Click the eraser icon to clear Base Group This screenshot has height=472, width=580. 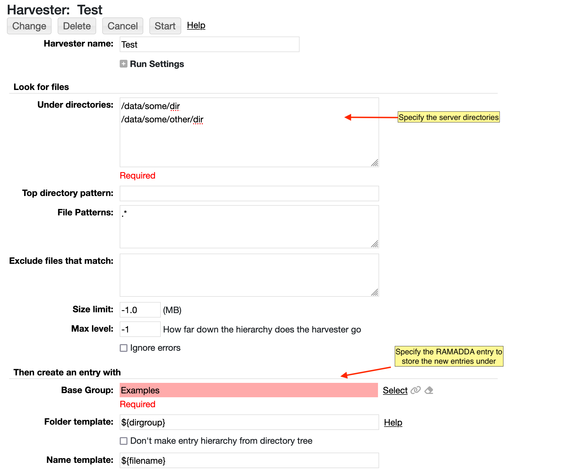pos(429,390)
